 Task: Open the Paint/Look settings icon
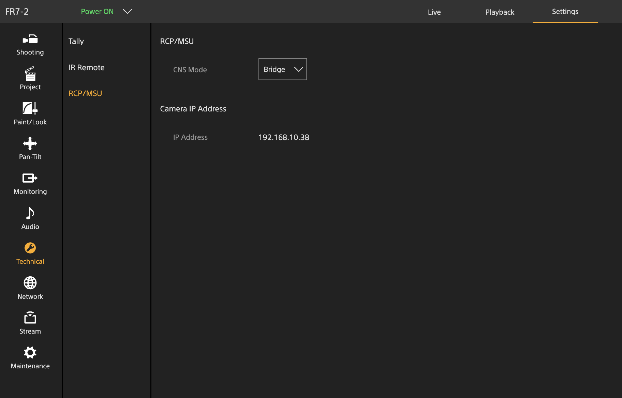tap(30, 108)
